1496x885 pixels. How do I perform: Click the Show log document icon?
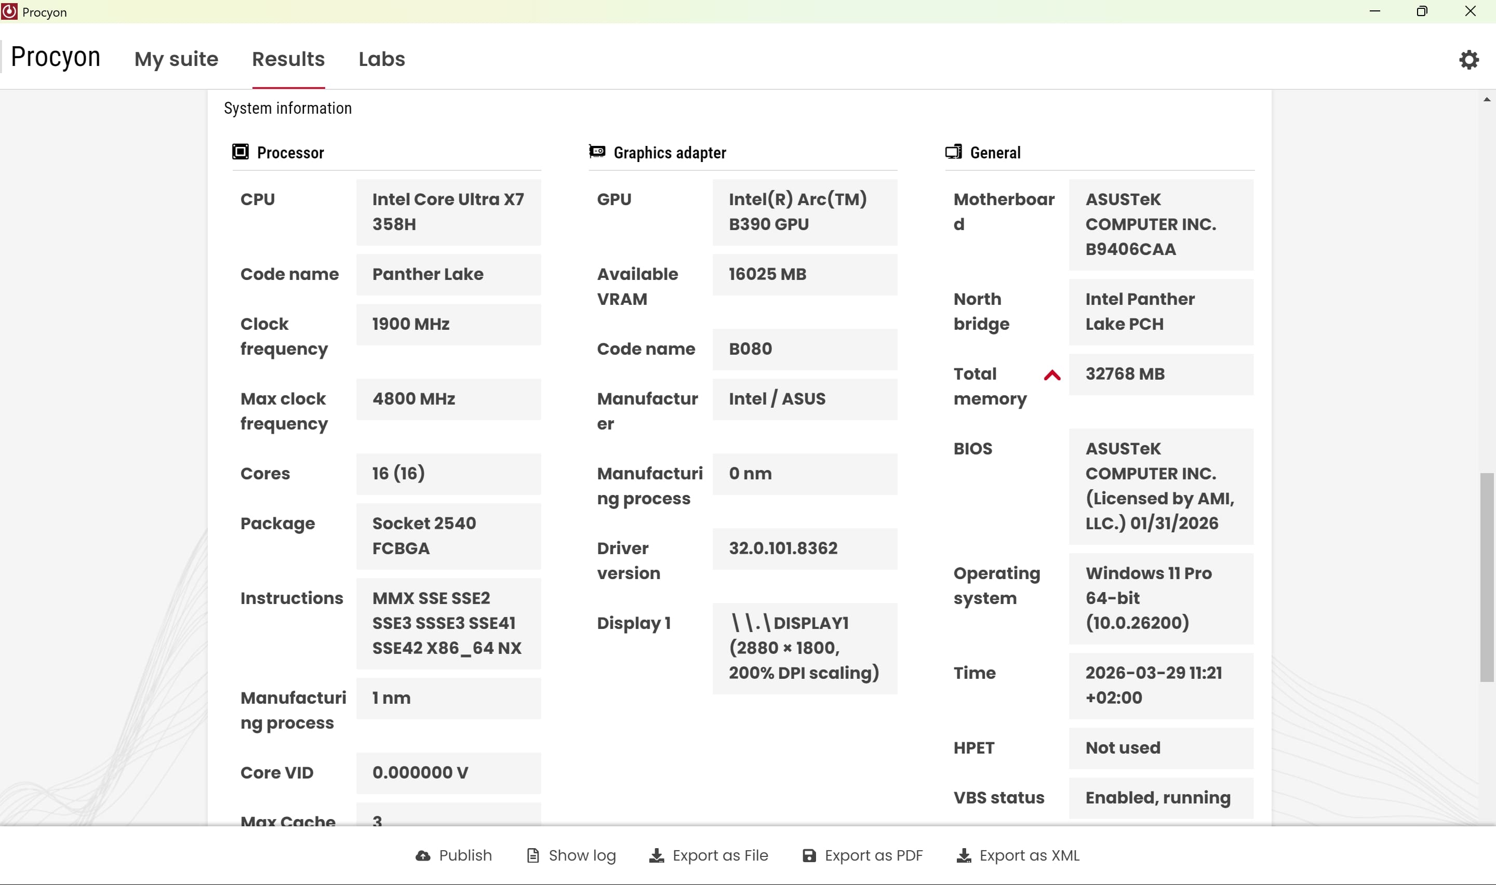[x=532, y=856]
